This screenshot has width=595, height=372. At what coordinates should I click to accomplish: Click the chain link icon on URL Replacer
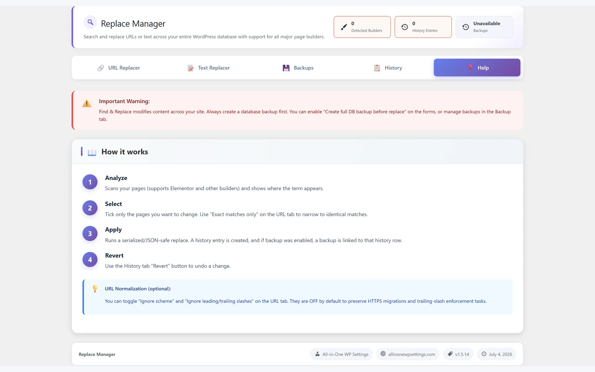pos(101,68)
